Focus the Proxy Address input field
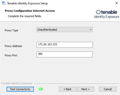This screenshot has height=95, width=120. [x=65, y=45]
